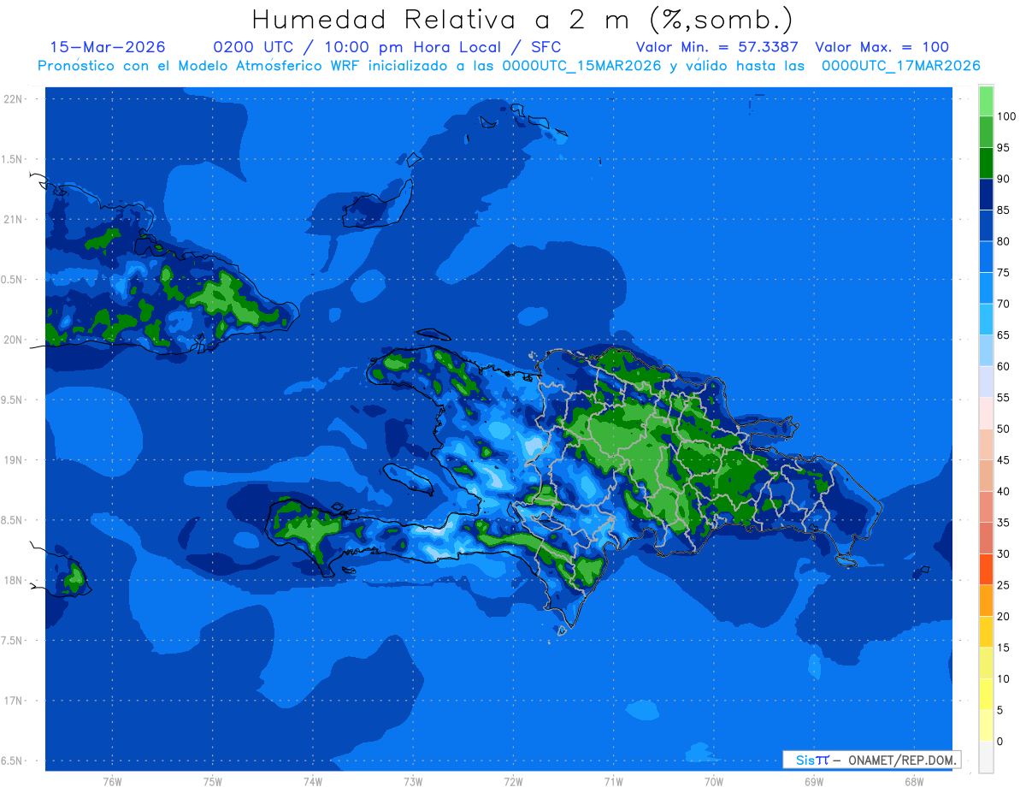Screen dimensions: 1026x793
Task: Pick the light green legend band above 100
Action: 986,101
